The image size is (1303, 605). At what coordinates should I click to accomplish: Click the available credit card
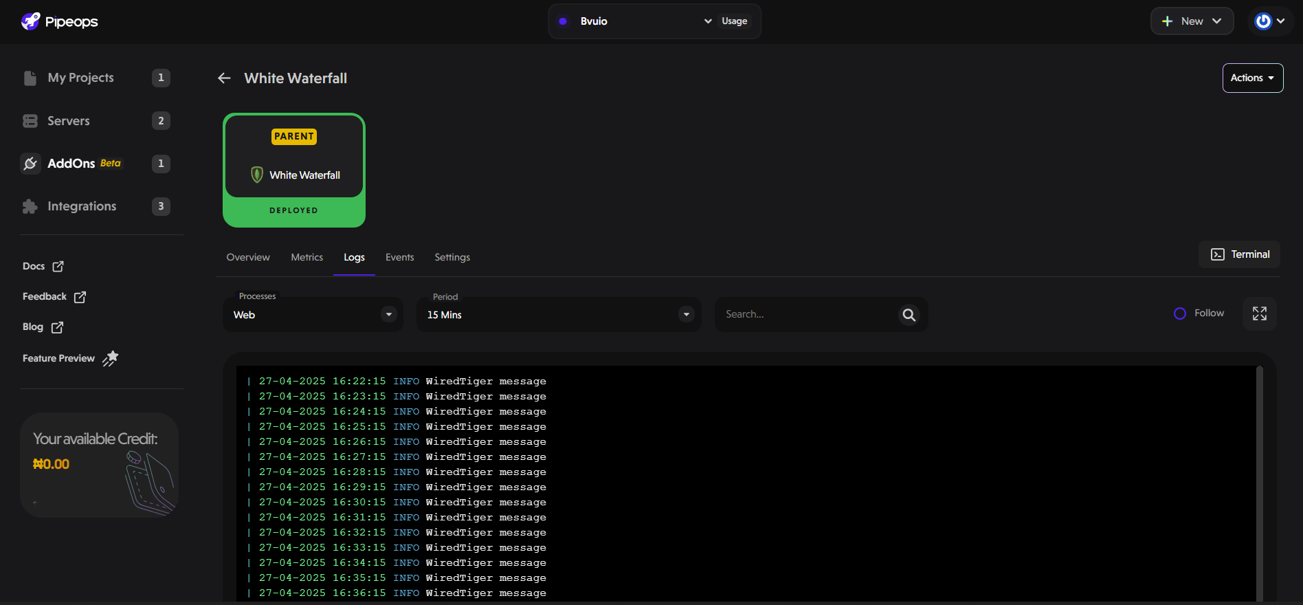point(99,465)
